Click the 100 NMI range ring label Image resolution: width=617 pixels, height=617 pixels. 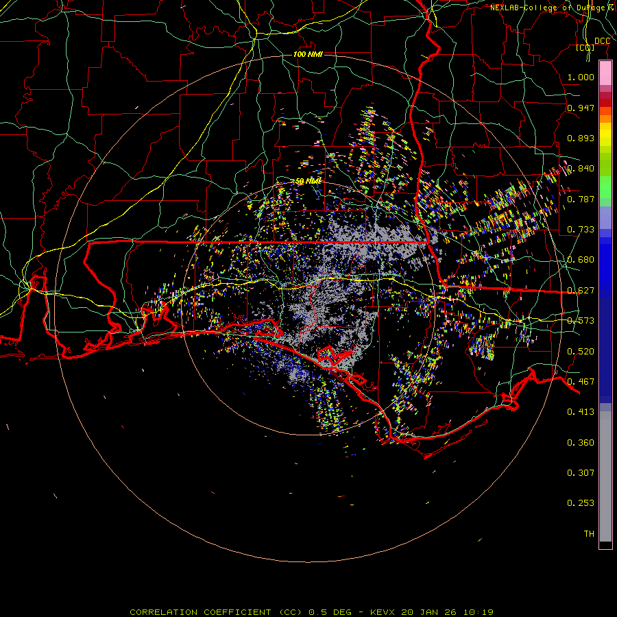pos(308,54)
